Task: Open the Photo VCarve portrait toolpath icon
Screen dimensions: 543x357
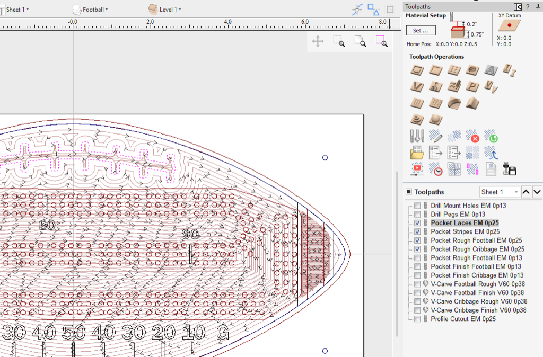Action: pos(436,86)
